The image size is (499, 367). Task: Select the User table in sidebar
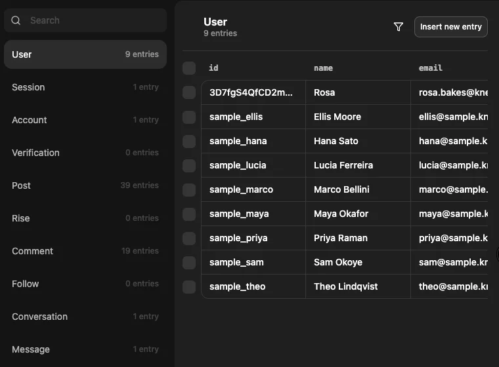(85, 54)
